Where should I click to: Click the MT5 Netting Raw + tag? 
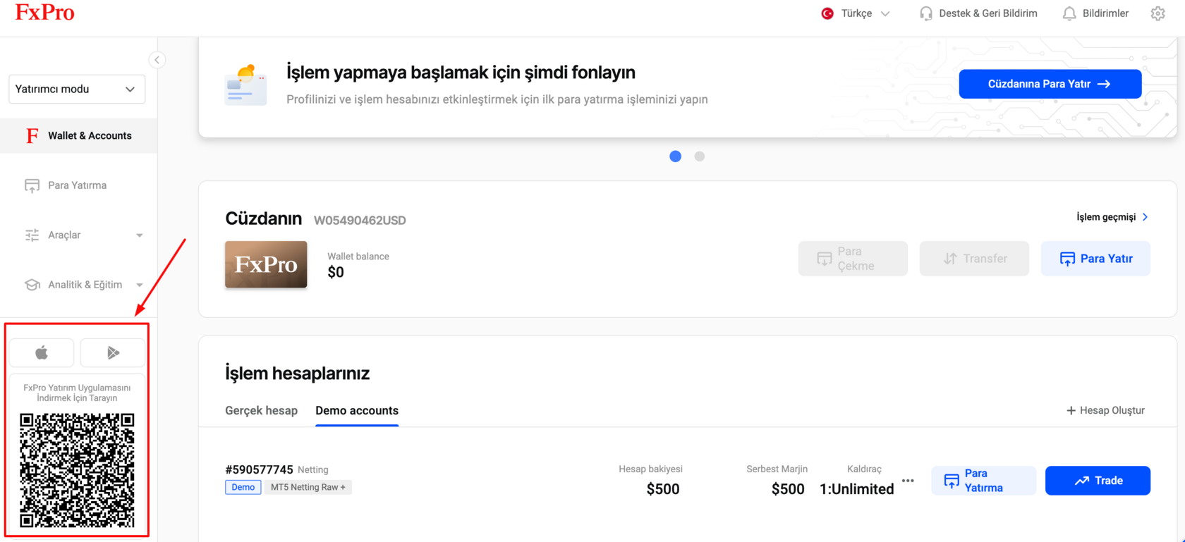(x=308, y=487)
